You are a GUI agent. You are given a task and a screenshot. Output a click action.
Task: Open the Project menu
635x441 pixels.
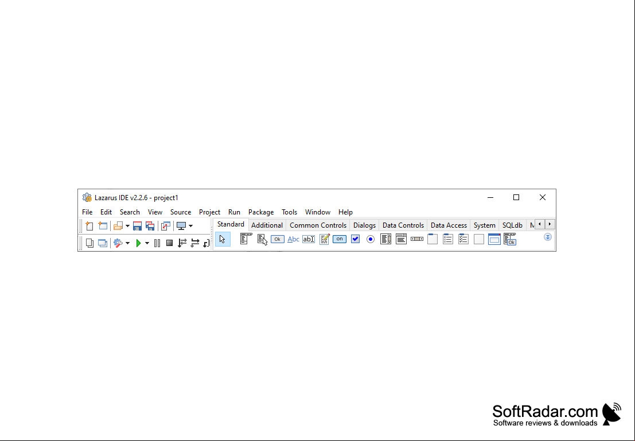209,212
